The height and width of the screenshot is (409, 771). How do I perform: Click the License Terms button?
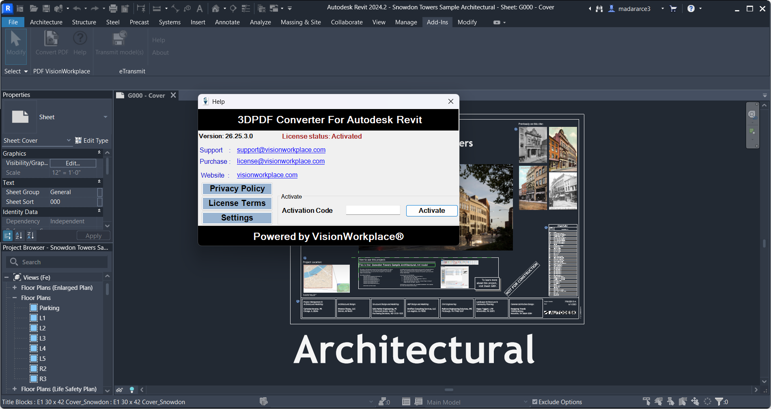pos(237,203)
